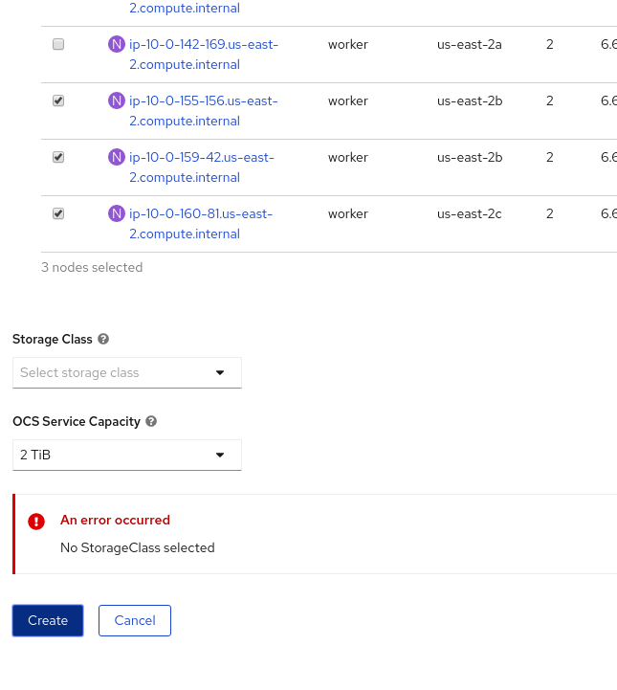Click node icon for ip-10-0-155-156
The image size is (617, 690).
tap(117, 100)
